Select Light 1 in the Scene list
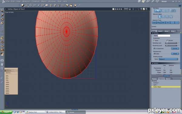 [166, 85]
